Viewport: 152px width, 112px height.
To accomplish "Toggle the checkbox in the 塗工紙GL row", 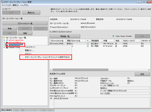I will click(88, 44).
